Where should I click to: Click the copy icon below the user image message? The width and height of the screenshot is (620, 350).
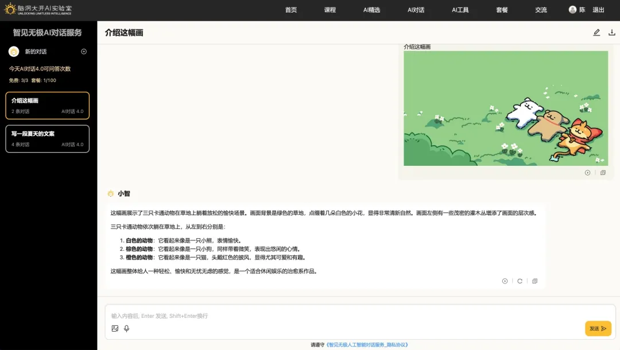coord(603,173)
